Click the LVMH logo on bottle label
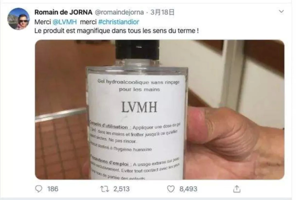Screen dimensions: 296x200 [x=139, y=107]
